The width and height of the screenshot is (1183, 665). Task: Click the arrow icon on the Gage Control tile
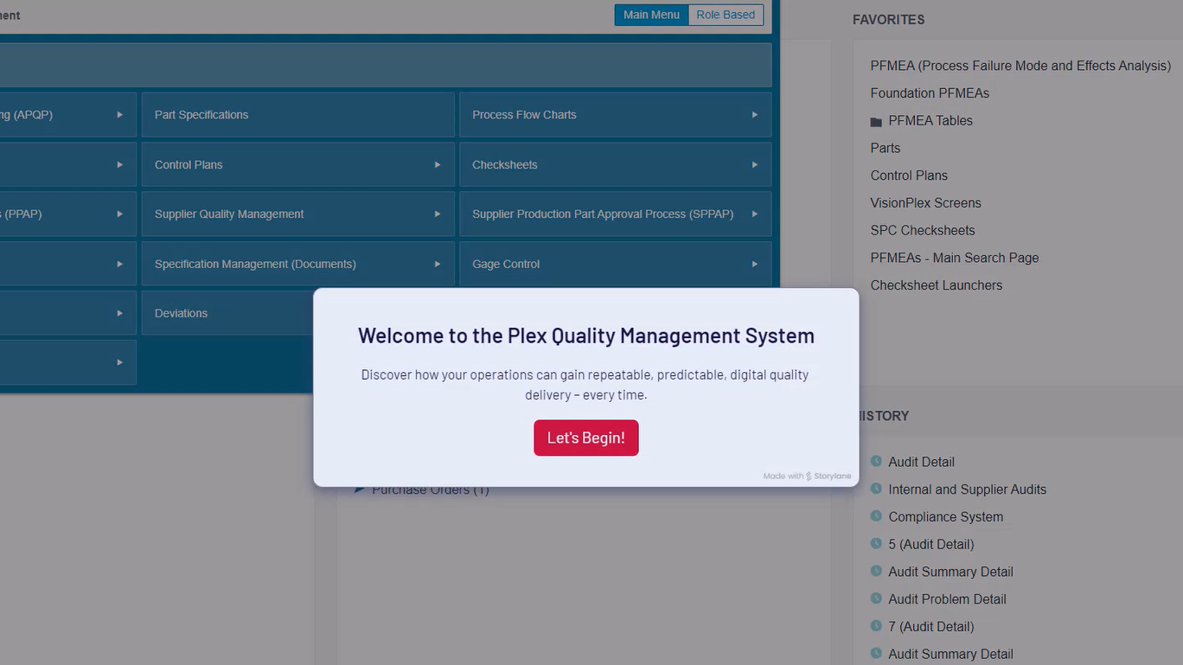[x=754, y=264]
